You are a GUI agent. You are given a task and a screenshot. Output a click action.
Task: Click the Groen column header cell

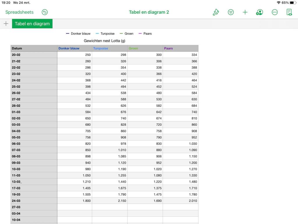coord(145,48)
